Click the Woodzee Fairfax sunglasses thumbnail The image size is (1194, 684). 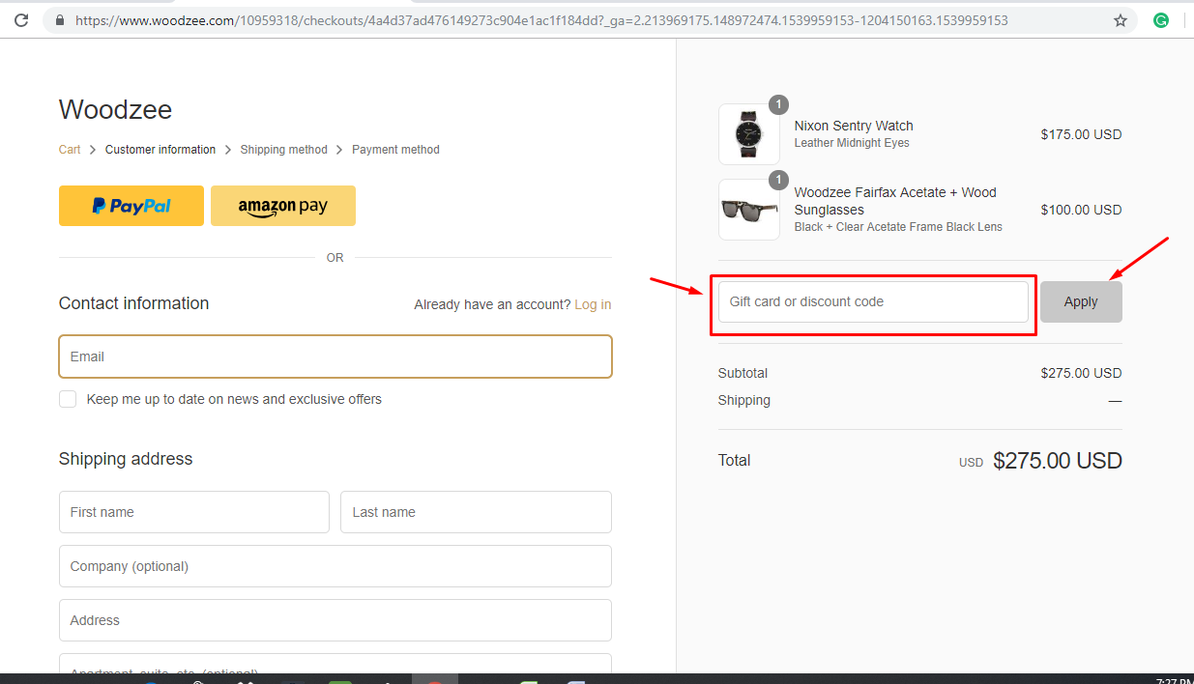click(x=749, y=210)
